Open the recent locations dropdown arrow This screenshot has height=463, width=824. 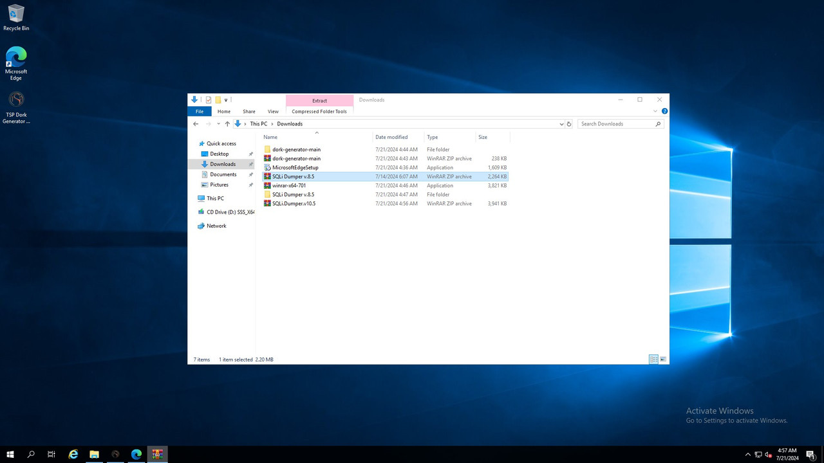tap(219, 124)
